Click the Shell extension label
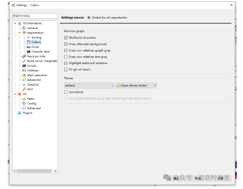 tap(37, 75)
